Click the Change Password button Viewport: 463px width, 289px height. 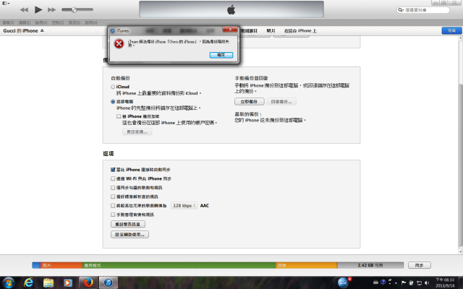pos(137,131)
